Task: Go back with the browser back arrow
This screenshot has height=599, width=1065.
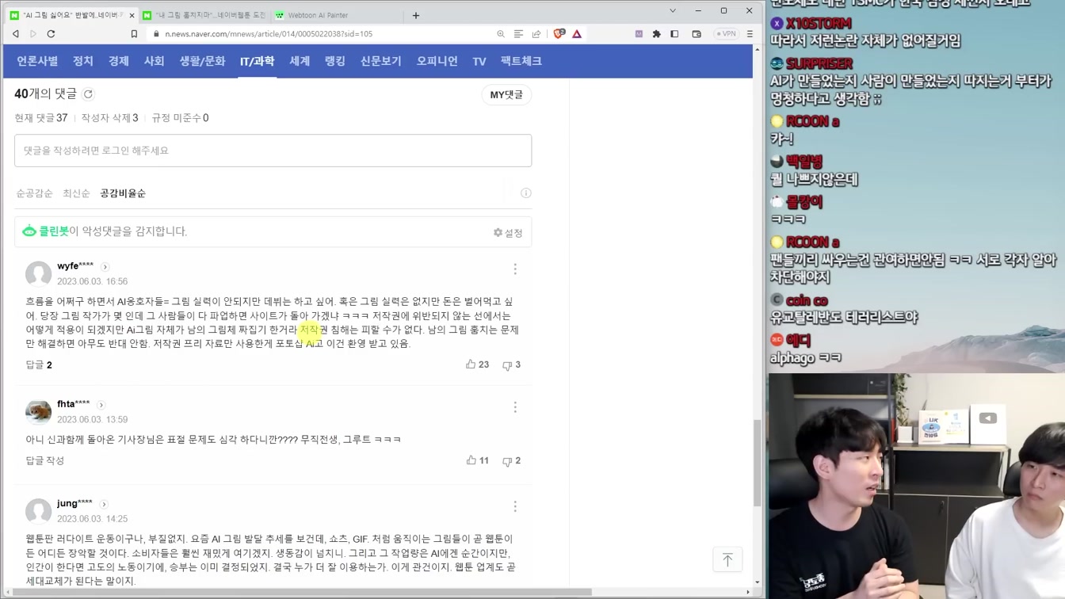Action: pos(16,34)
